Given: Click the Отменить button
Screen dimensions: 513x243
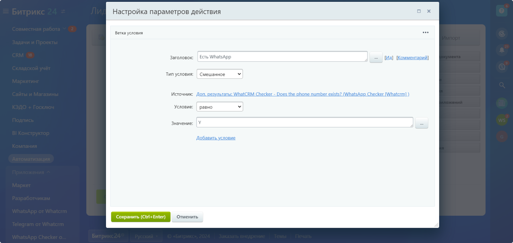Looking at the screenshot, I should pos(187,217).
